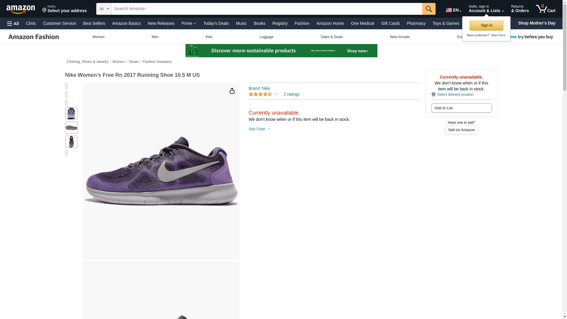Click into the Search Amazon field
The image size is (567, 319).
click(267, 9)
